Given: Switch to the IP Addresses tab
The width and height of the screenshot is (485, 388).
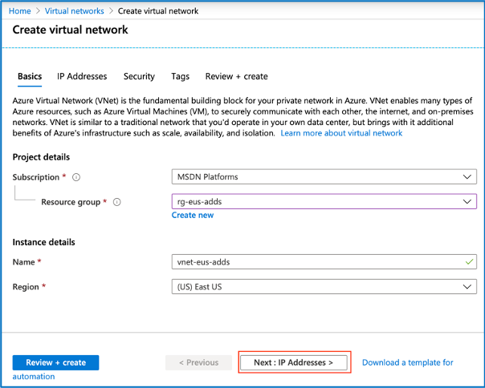Looking at the screenshot, I should pyautogui.click(x=82, y=76).
